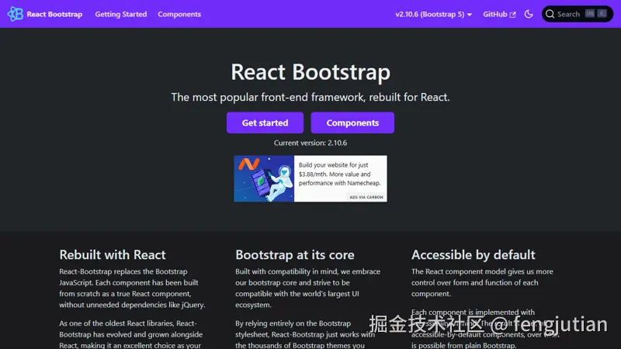Click the Get started button

[265, 123]
